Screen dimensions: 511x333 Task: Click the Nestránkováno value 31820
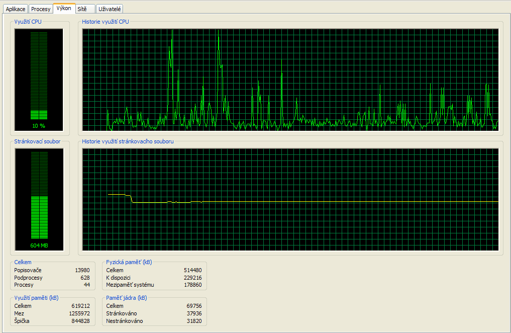pyautogui.click(x=194, y=321)
